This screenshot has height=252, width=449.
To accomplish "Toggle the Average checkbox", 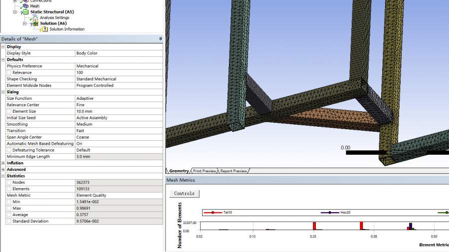I will [x=9, y=215].
